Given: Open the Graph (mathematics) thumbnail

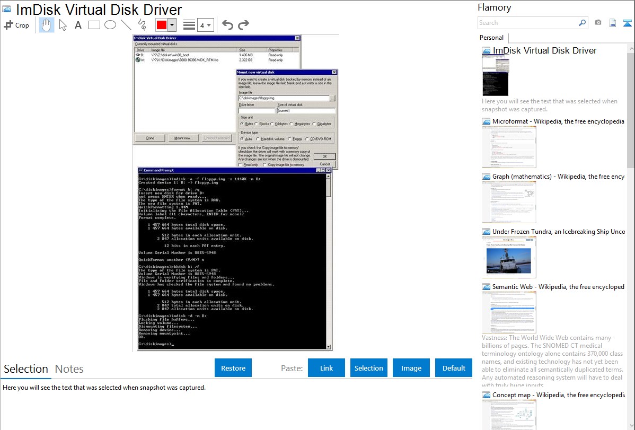Looking at the screenshot, I should tap(509, 202).
